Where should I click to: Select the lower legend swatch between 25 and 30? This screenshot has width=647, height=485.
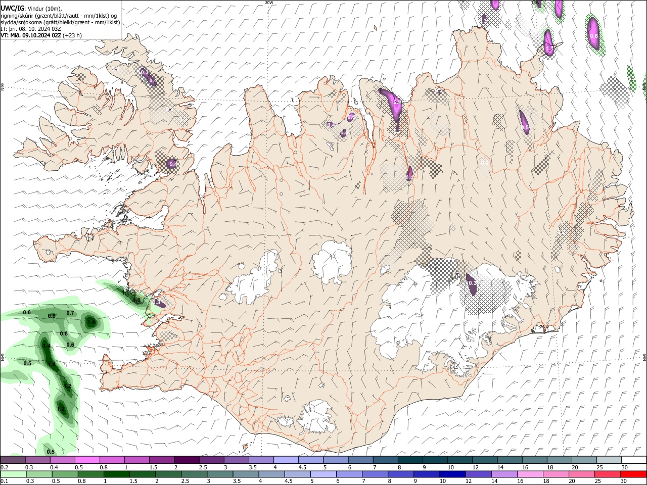[607, 474]
